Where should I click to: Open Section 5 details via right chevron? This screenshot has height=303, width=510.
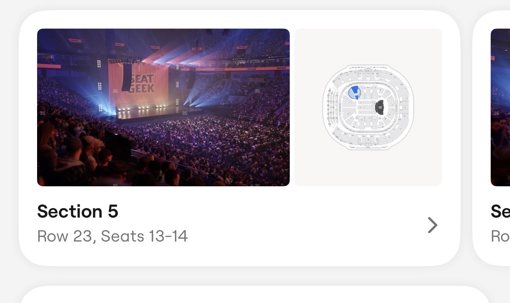433,225
